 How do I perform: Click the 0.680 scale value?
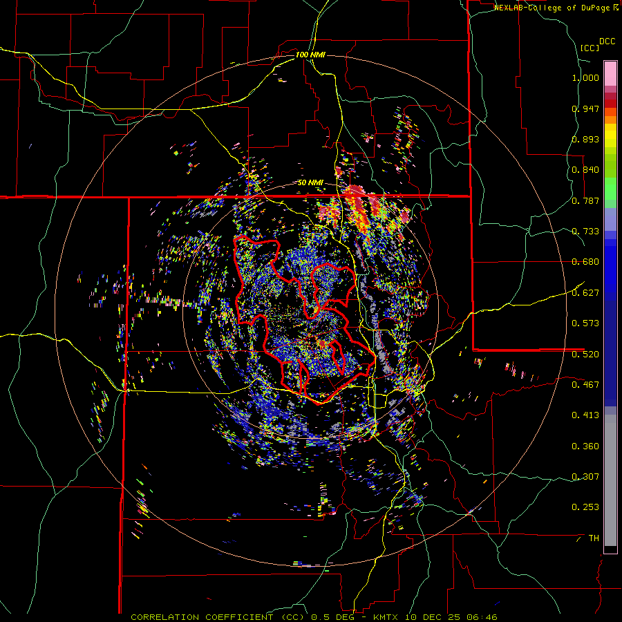pyautogui.click(x=585, y=262)
